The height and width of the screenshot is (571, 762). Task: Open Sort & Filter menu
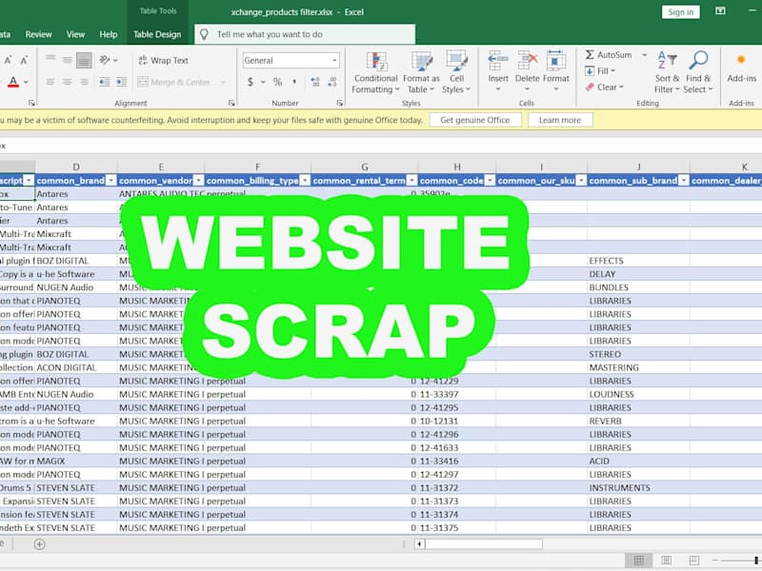pos(667,72)
